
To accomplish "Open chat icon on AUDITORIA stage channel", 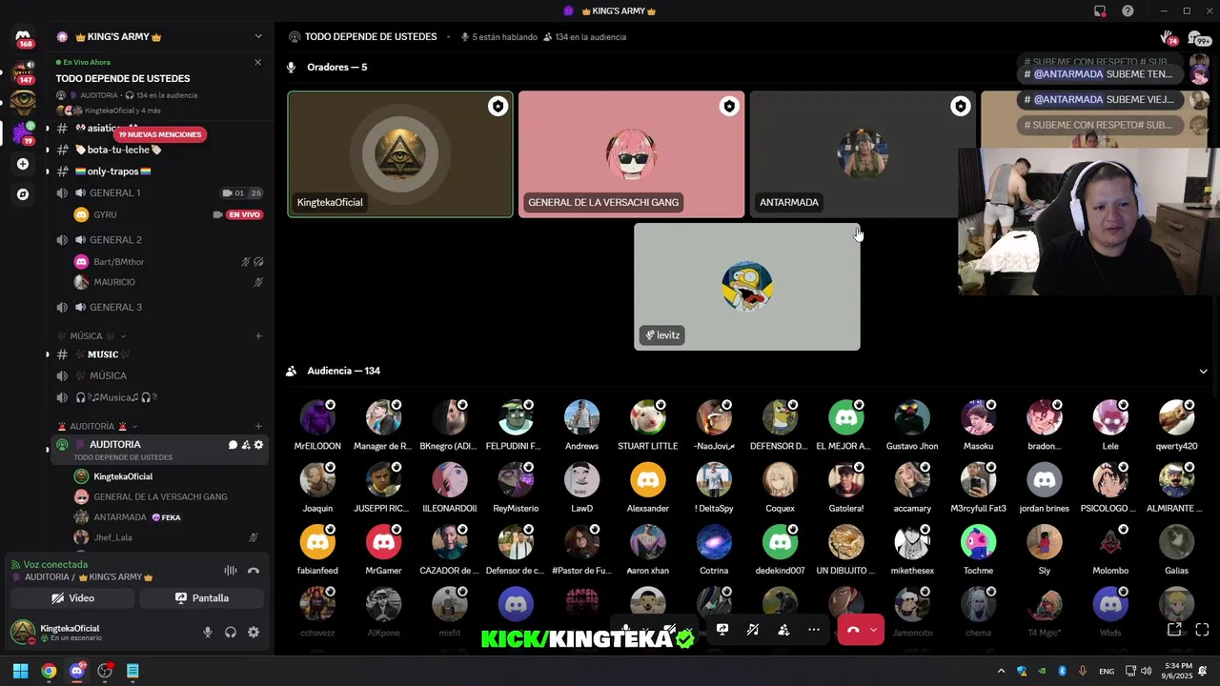I will (x=233, y=445).
